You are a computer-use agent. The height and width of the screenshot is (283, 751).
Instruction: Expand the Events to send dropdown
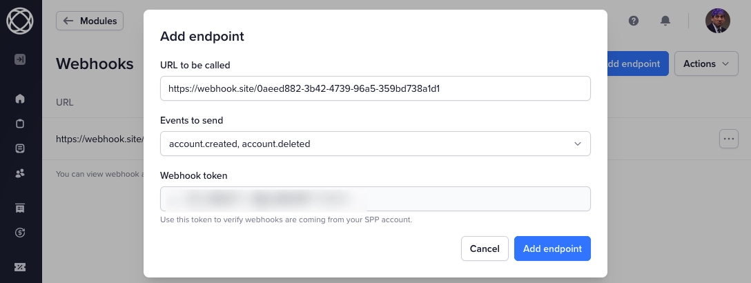tap(375, 144)
